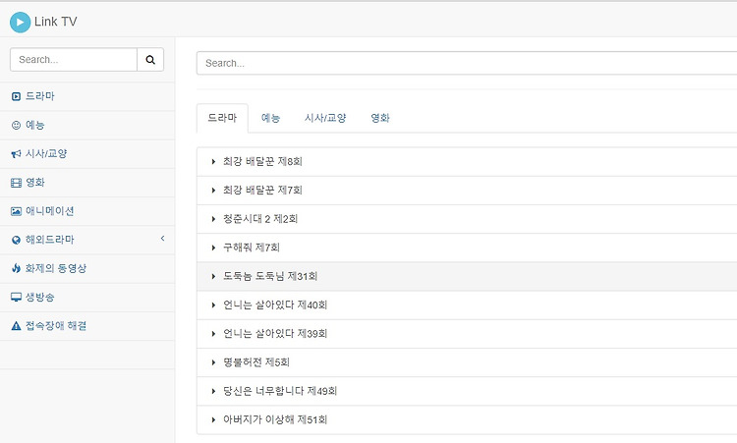Screen dimensions: 737x443
Task: Expand the 언니는 살아있다 제39회 row arrow
Action: coord(213,334)
